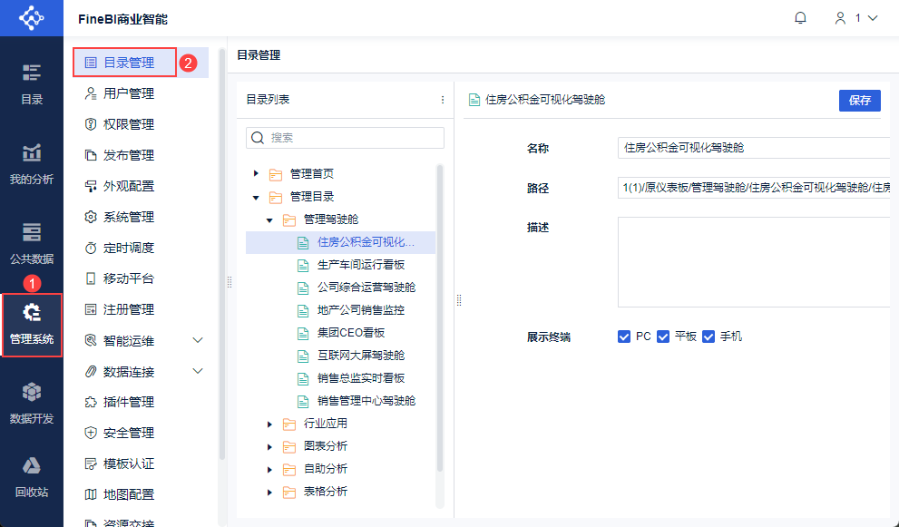This screenshot has width=899, height=527.
Task: Open 我的分析 in left navigation
Action: [x=32, y=164]
